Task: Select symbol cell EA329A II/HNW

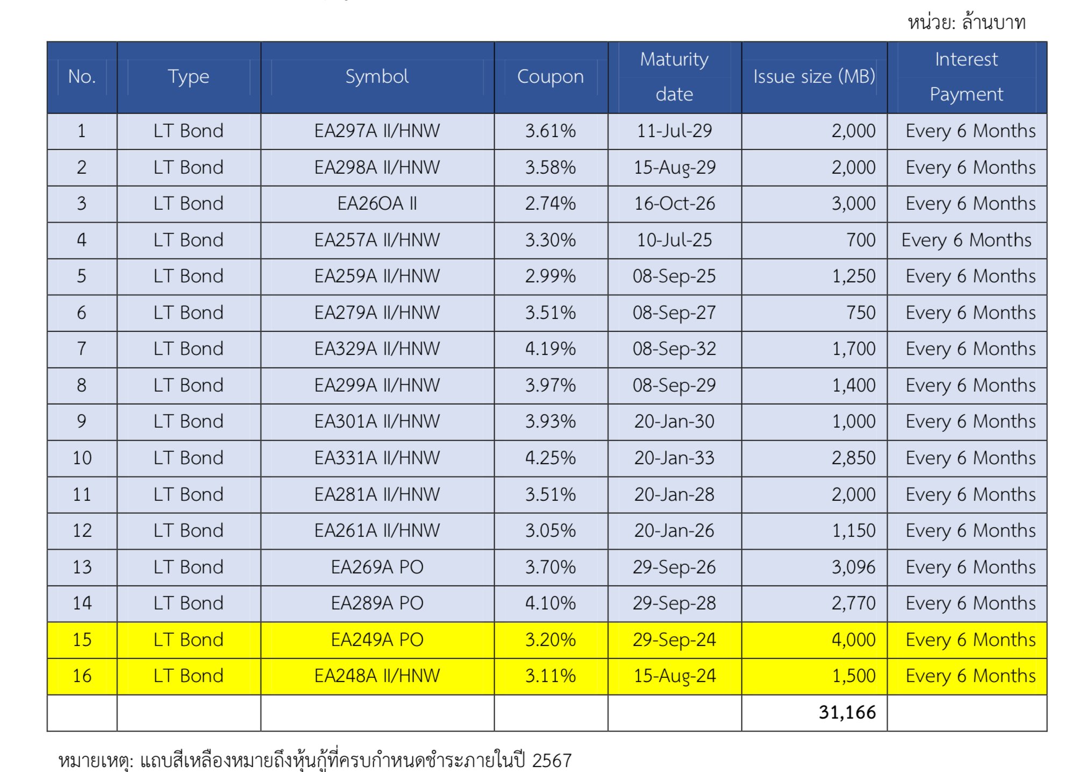Action: [377, 349]
